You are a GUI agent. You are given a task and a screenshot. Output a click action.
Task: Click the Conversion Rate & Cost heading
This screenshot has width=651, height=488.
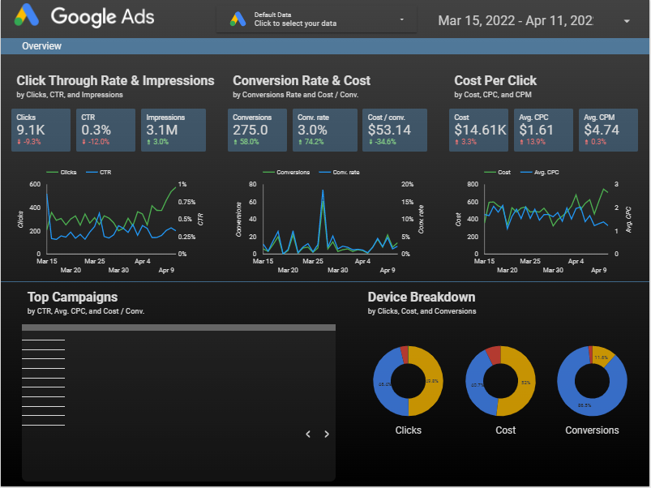pos(302,80)
